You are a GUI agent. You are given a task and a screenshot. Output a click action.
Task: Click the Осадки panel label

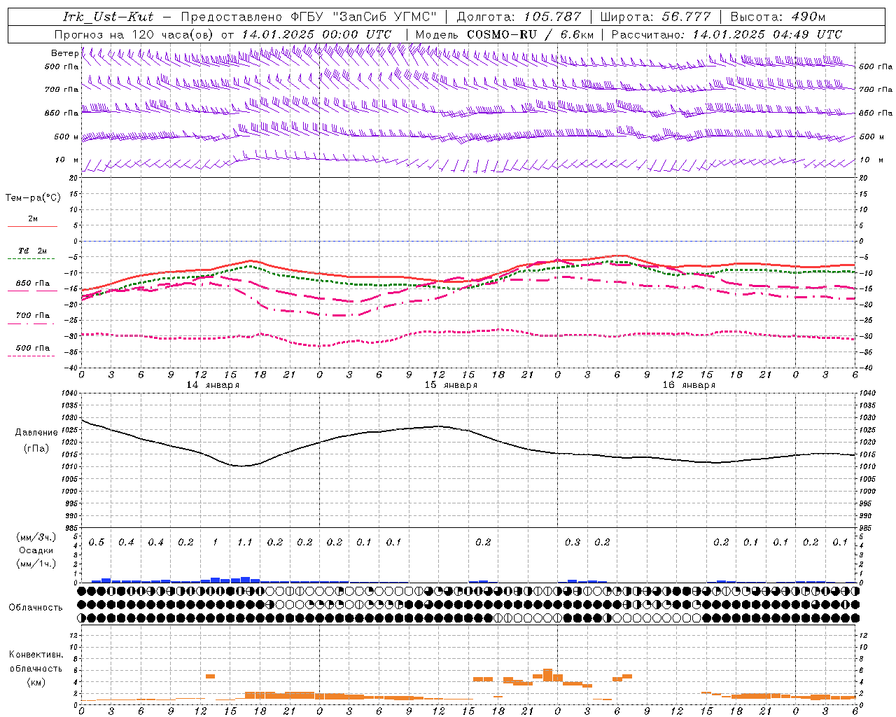pyautogui.click(x=36, y=550)
